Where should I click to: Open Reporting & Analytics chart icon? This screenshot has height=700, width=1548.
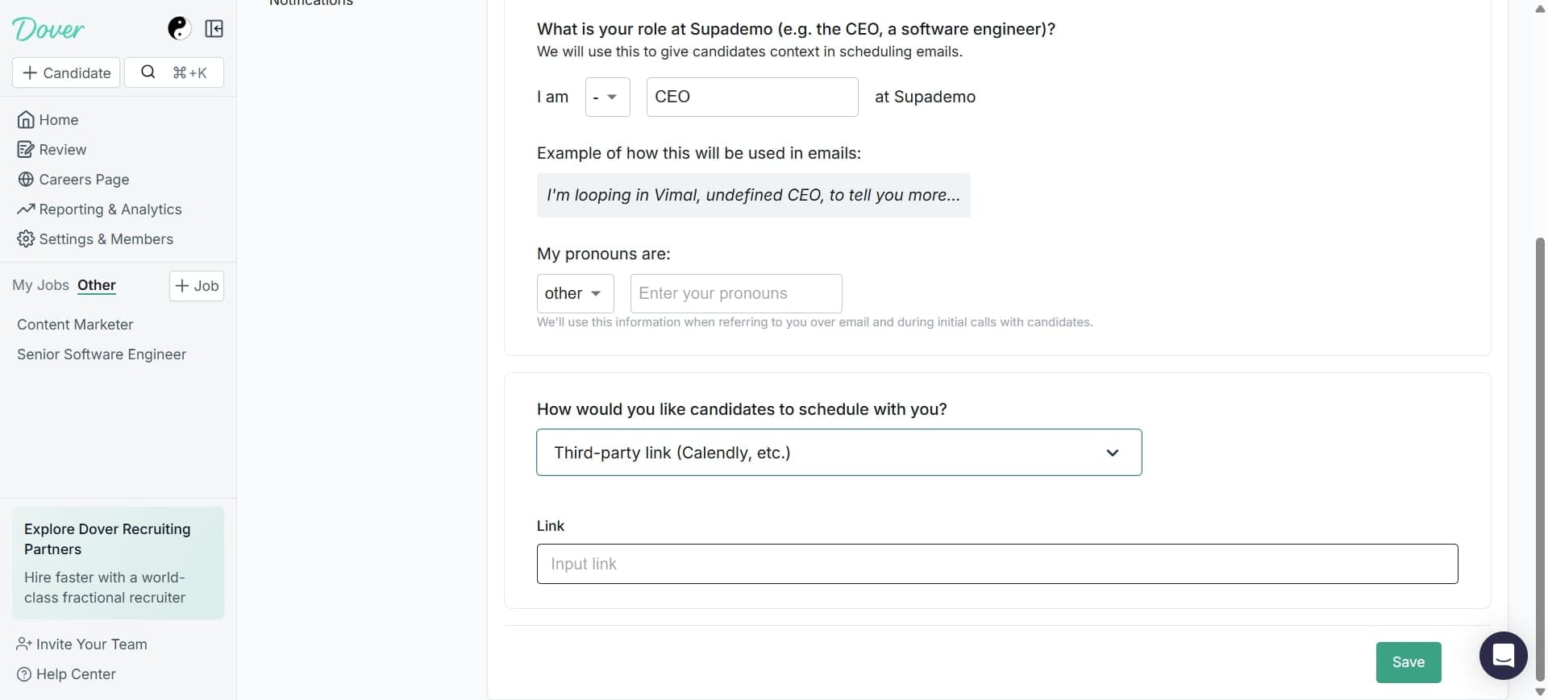[x=25, y=209]
